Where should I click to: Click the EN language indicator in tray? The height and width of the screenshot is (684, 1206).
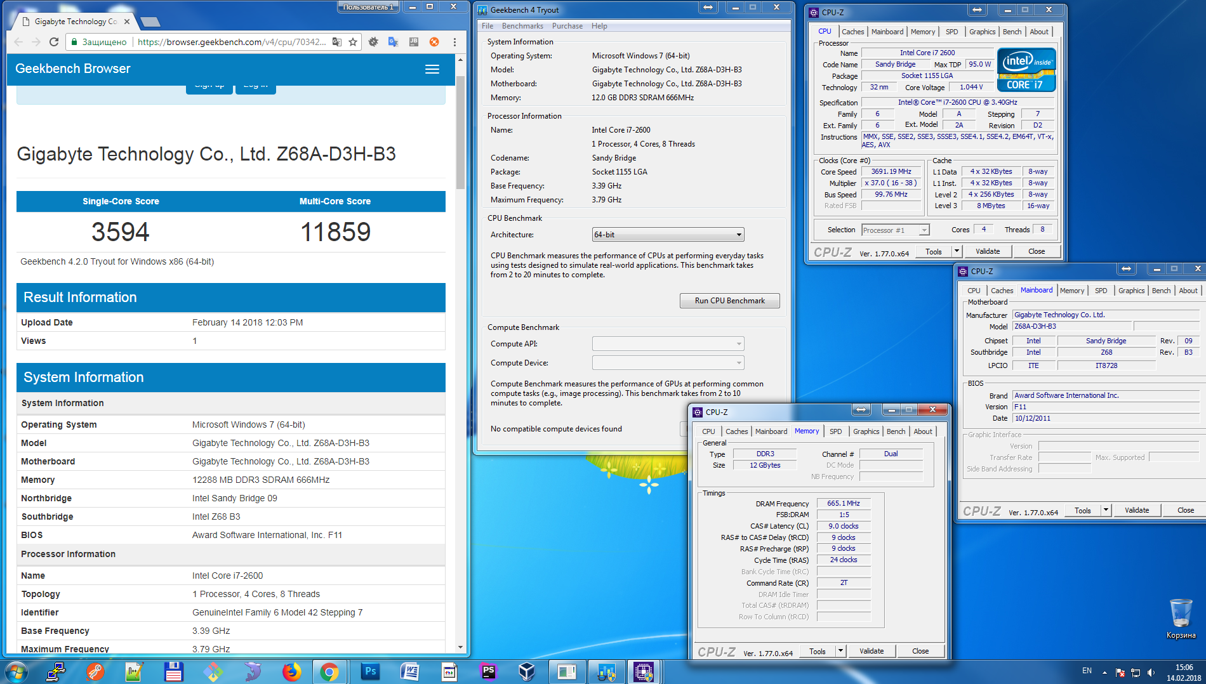click(x=1087, y=671)
